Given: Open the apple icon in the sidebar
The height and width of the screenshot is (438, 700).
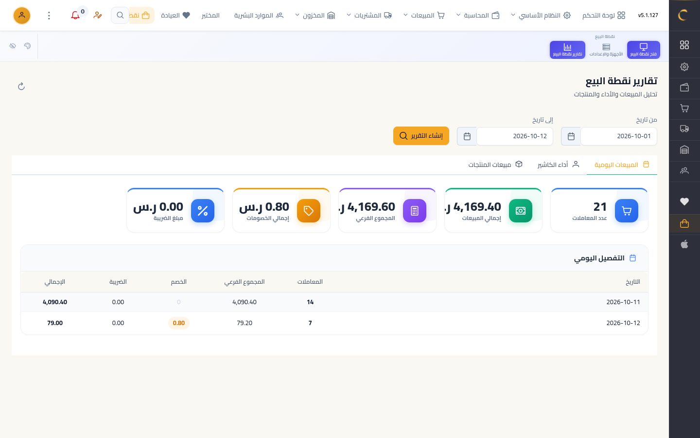Looking at the screenshot, I should coord(684,244).
